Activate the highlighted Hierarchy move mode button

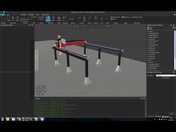click(x=48, y=19)
